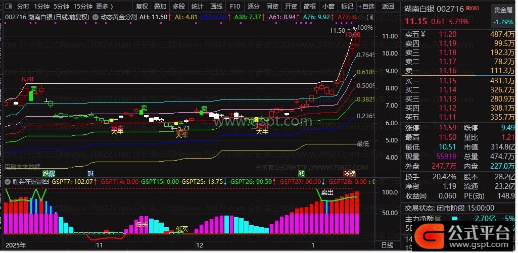Click the panel layout icon at top-left
Image resolution: width=518 pixels, height=253 pixels.
[7, 7]
